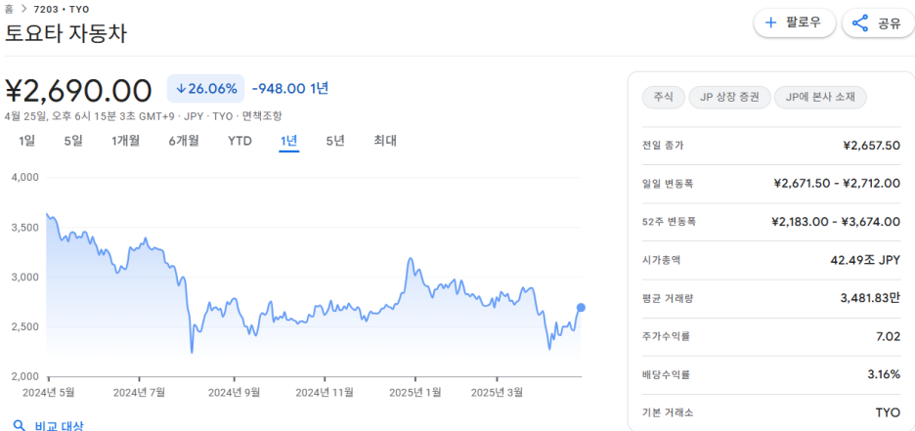Click the 팔로우 follow button
915x431 pixels.
(x=794, y=22)
